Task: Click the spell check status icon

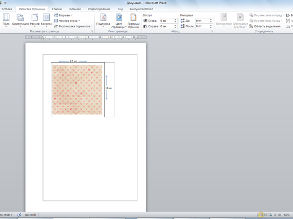Action: click(x=19, y=215)
